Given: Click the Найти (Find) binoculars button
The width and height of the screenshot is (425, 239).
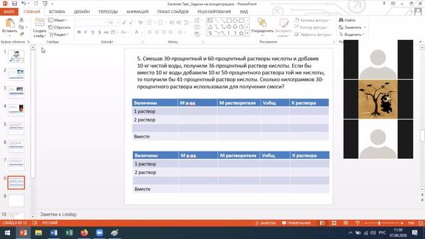Looking at the screenshot, I should tap(347, 20).
